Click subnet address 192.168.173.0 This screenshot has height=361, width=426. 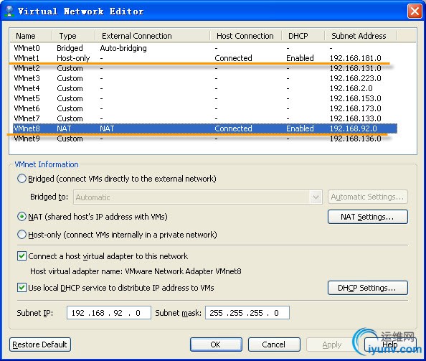click(356, 108)
